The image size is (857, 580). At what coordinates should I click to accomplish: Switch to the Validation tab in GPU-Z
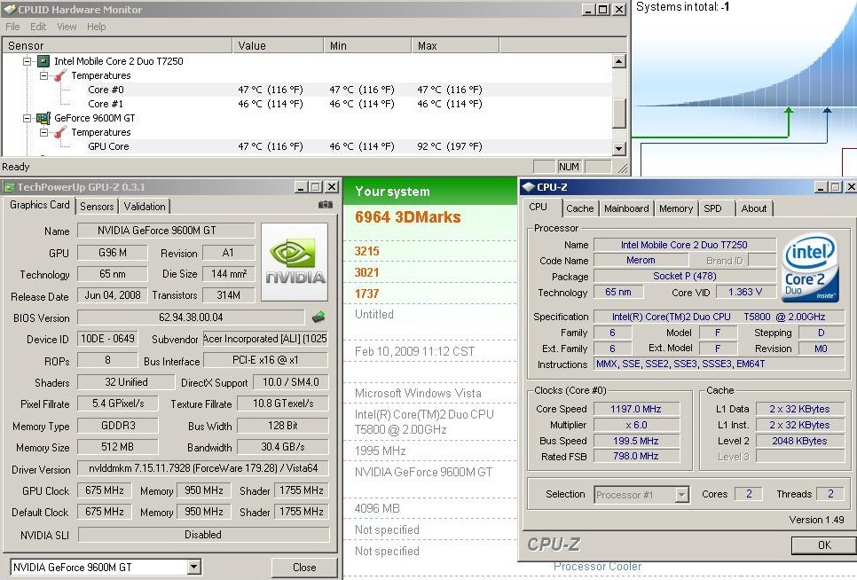(145, 207)
